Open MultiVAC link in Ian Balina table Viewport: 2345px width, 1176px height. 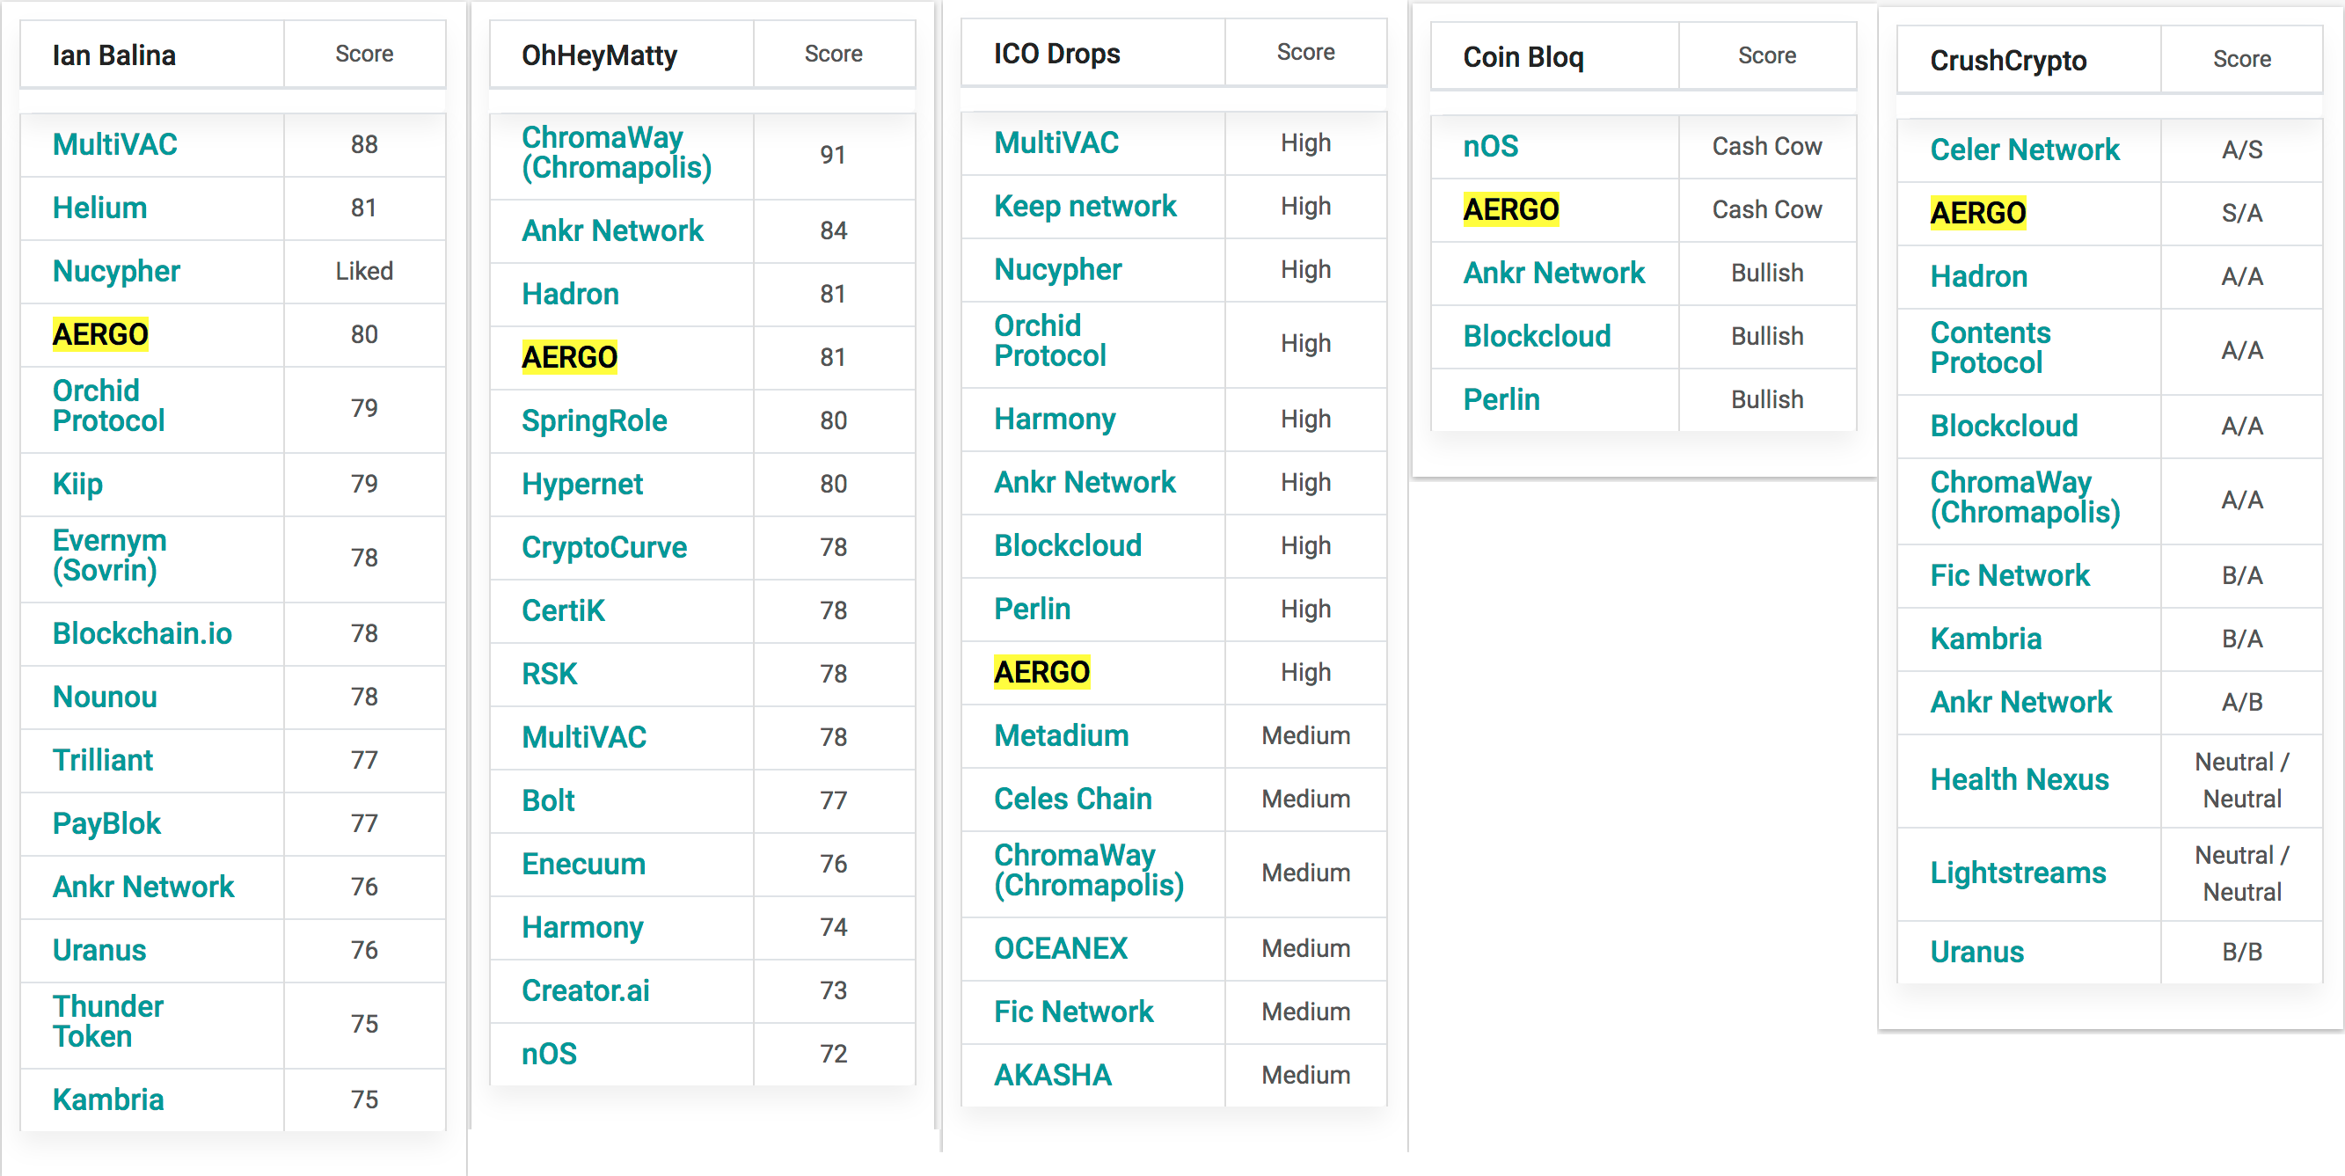(114, 145)
